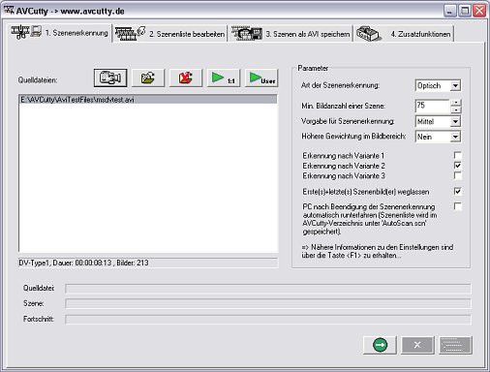The width and height of the screenshot is (490, 372).
Task: Enable Erkennung nach Variante 1 checkbox
Action: pos(457,155)
